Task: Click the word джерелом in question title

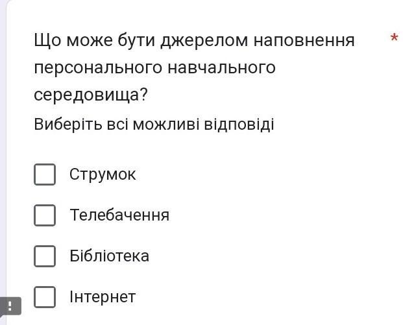Action: pos(204,41)
